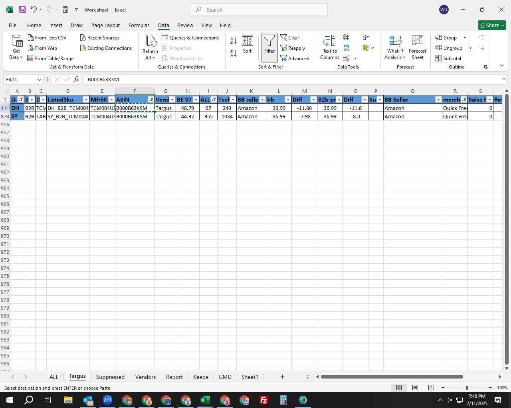The height and width of the screenshot is (408, 511).
Task: Open the Sort dialog
Action: tap(248, 44)
